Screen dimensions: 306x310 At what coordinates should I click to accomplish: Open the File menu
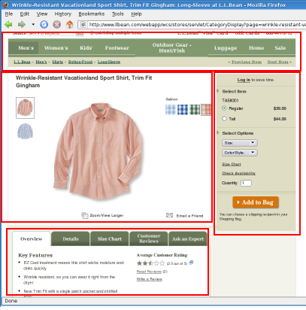(x=9, y=14)
